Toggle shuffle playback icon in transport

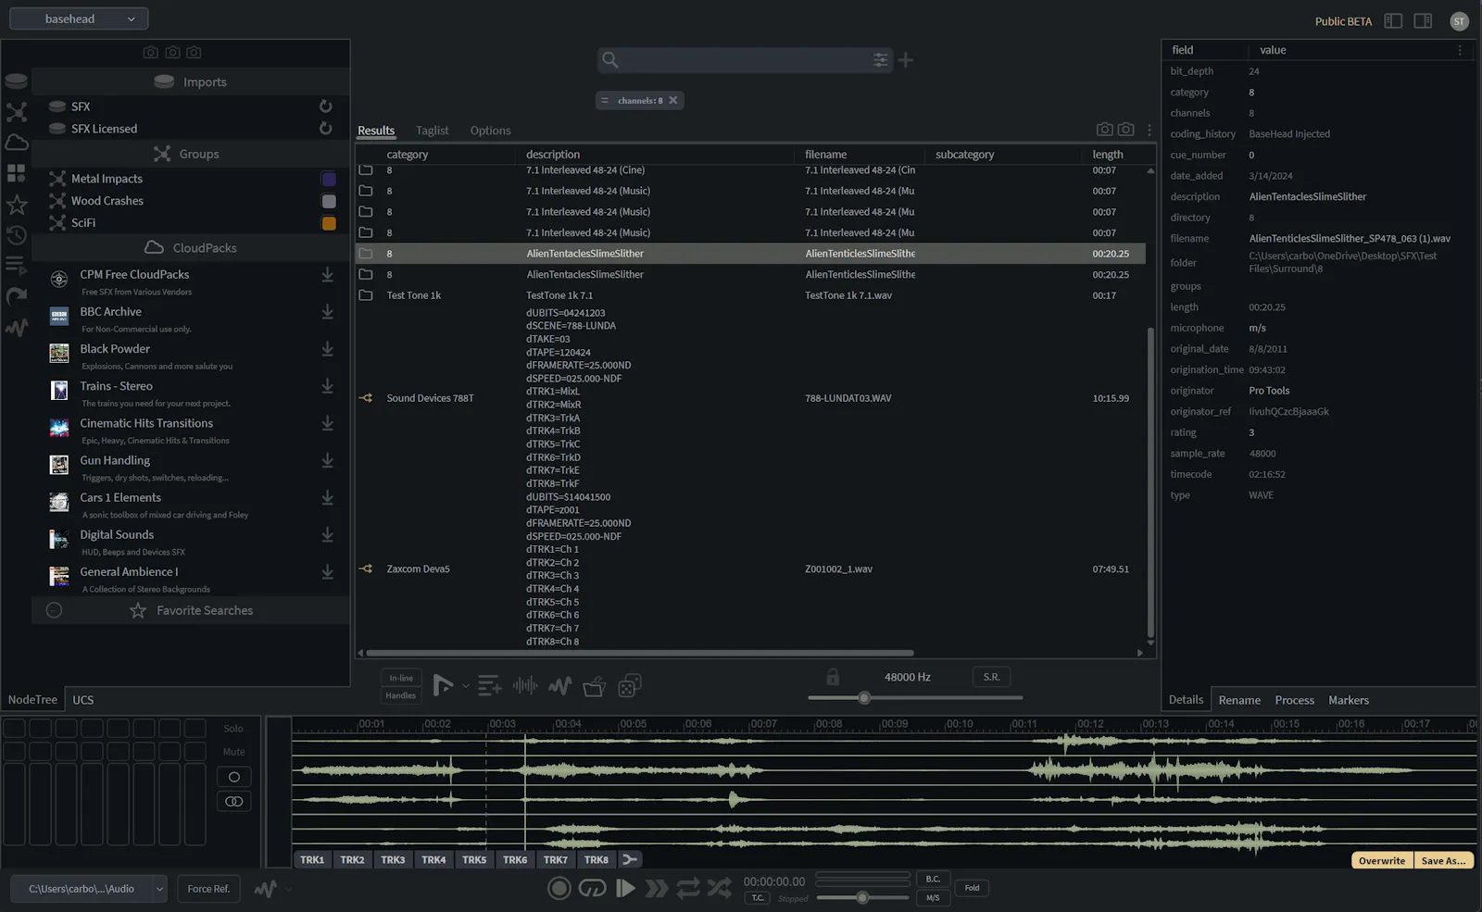click(x=720, y=889)
